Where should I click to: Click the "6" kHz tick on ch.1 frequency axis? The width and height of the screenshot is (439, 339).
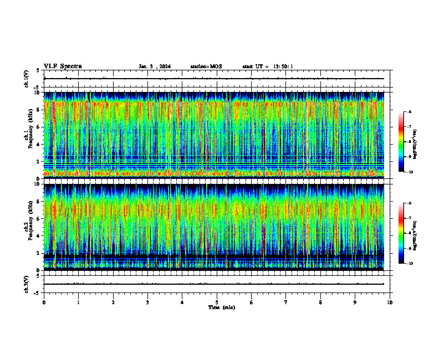coord(39,127)
